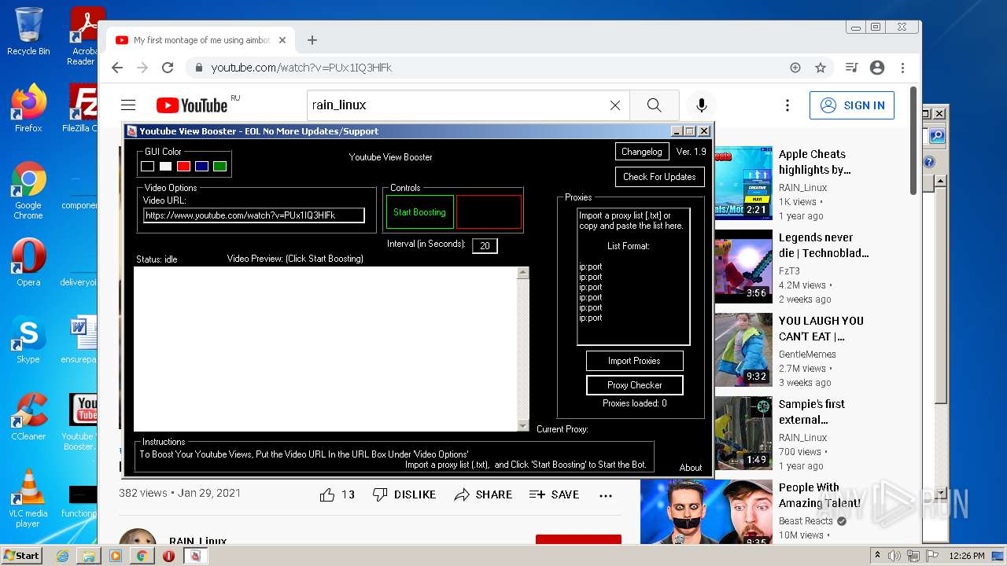Image resolution: width=1007 pixels, height=566 pixels.
Task: Open Chrome media control icon
Action: (x=851, y=68)
